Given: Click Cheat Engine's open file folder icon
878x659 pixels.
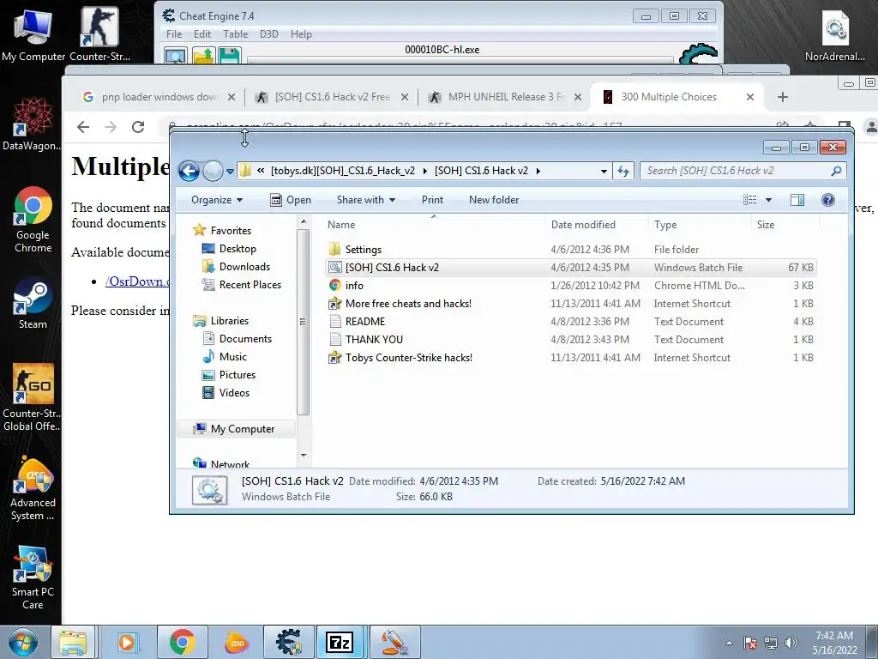Looking at the screenshot, I should (x=203, y=56).
